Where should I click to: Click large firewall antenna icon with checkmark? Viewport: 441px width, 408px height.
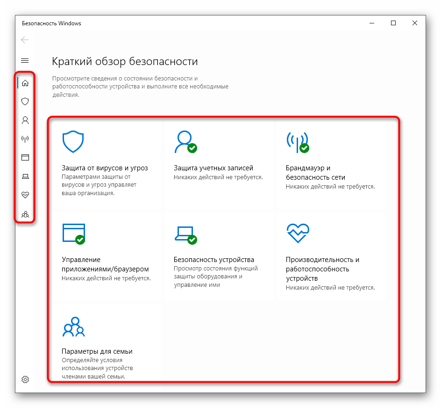point(298,142)
